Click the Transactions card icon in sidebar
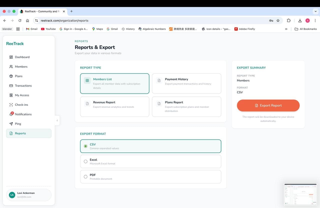This screenshot has height=208, width=320. pos(11,85)
